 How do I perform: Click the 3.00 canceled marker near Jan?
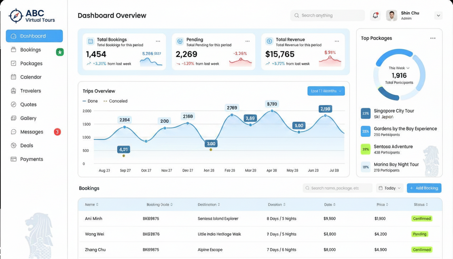click(x=211, y=150)
